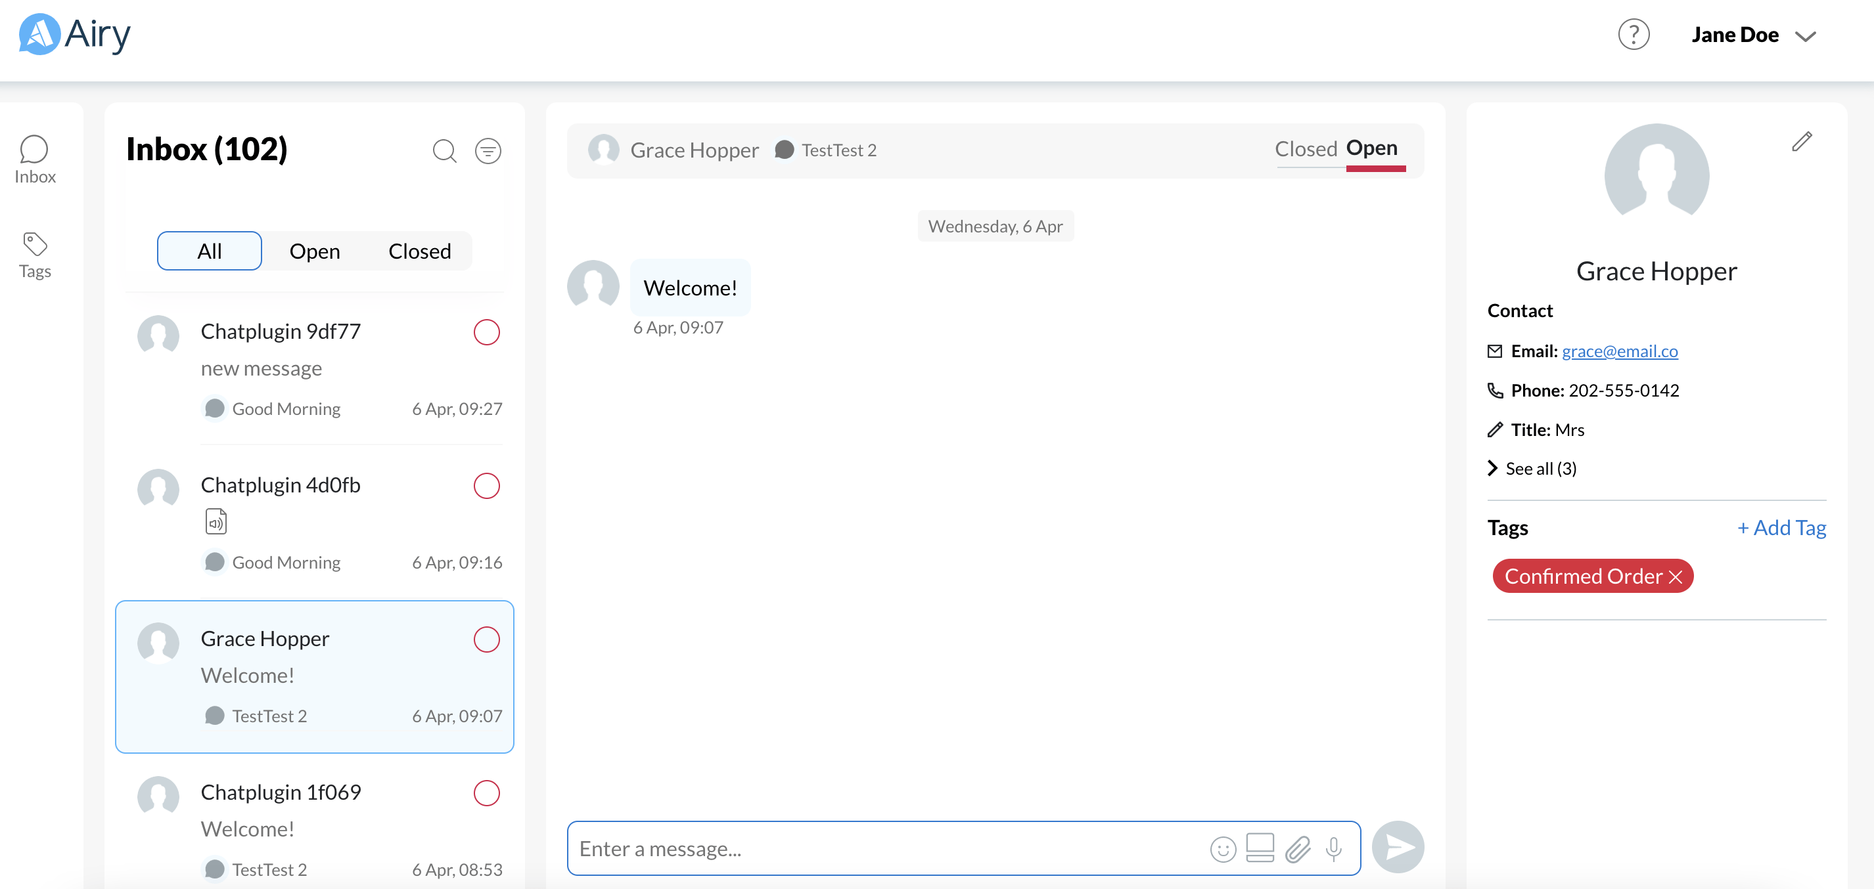Switch to the Closed inbox filter tab

419,251
